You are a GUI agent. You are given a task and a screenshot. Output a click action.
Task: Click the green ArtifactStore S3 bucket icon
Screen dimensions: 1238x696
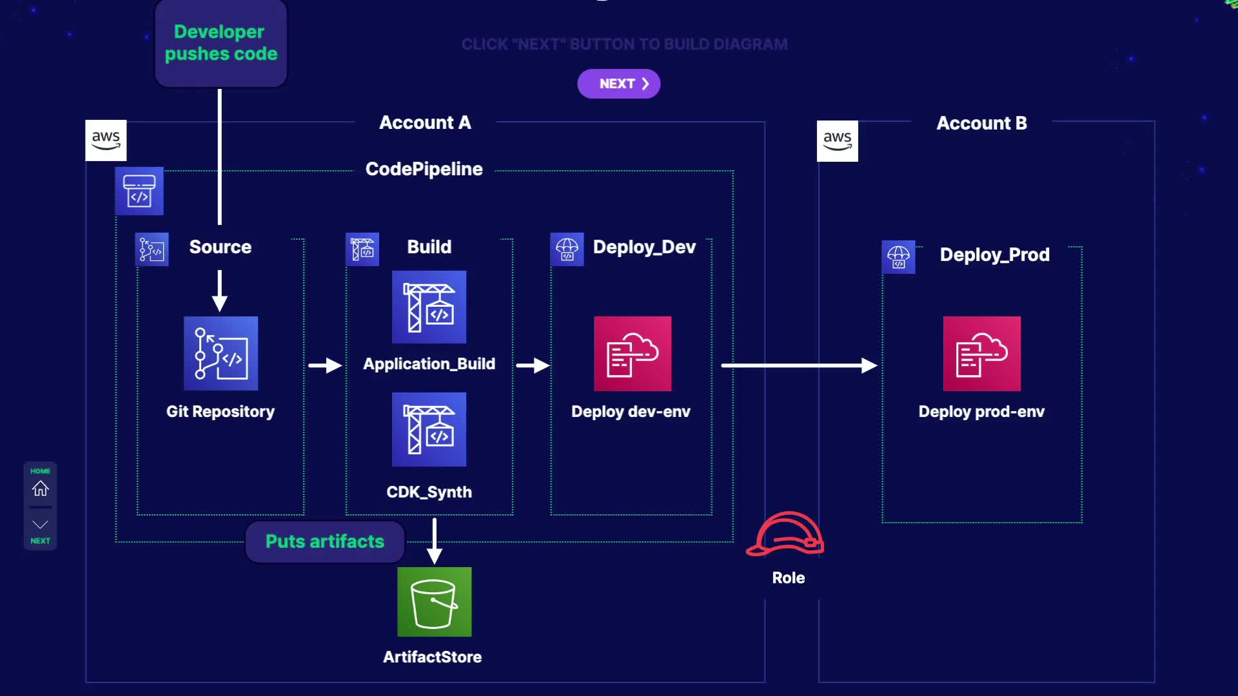click(434, 602)
